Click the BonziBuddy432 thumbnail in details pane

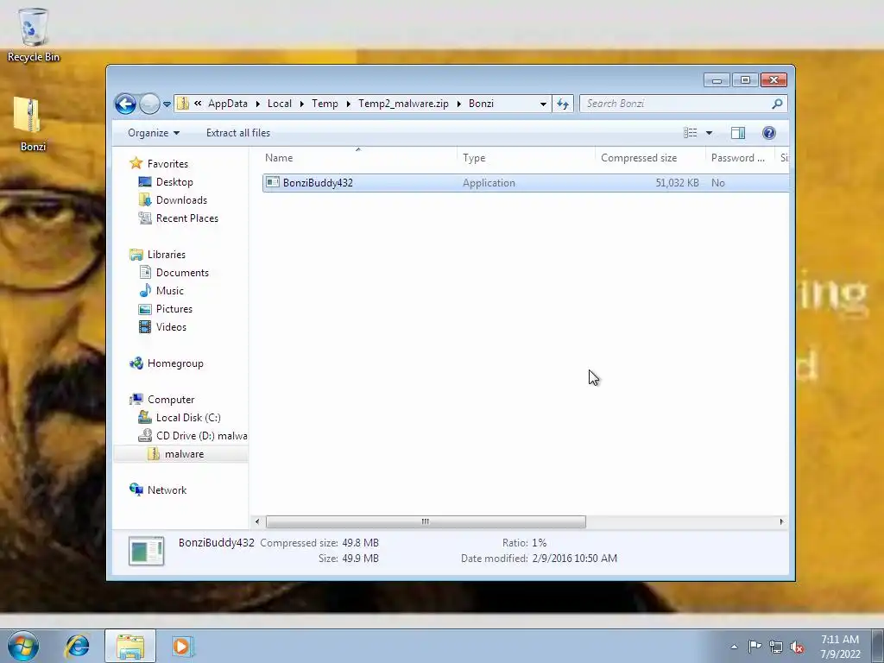coord(146,551)
